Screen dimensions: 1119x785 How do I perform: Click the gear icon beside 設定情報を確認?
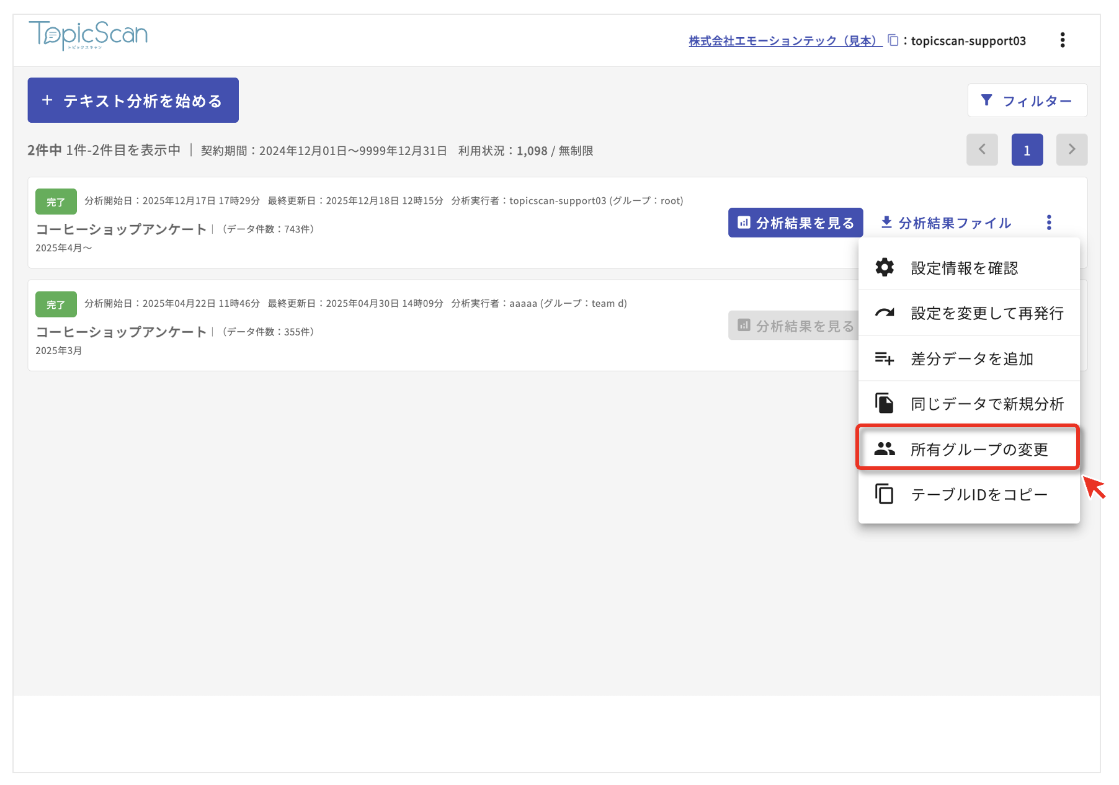click(x=884, y=268)
